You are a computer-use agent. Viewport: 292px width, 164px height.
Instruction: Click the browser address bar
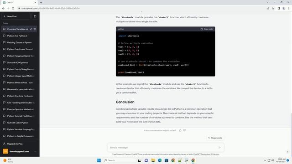[141, 8]
